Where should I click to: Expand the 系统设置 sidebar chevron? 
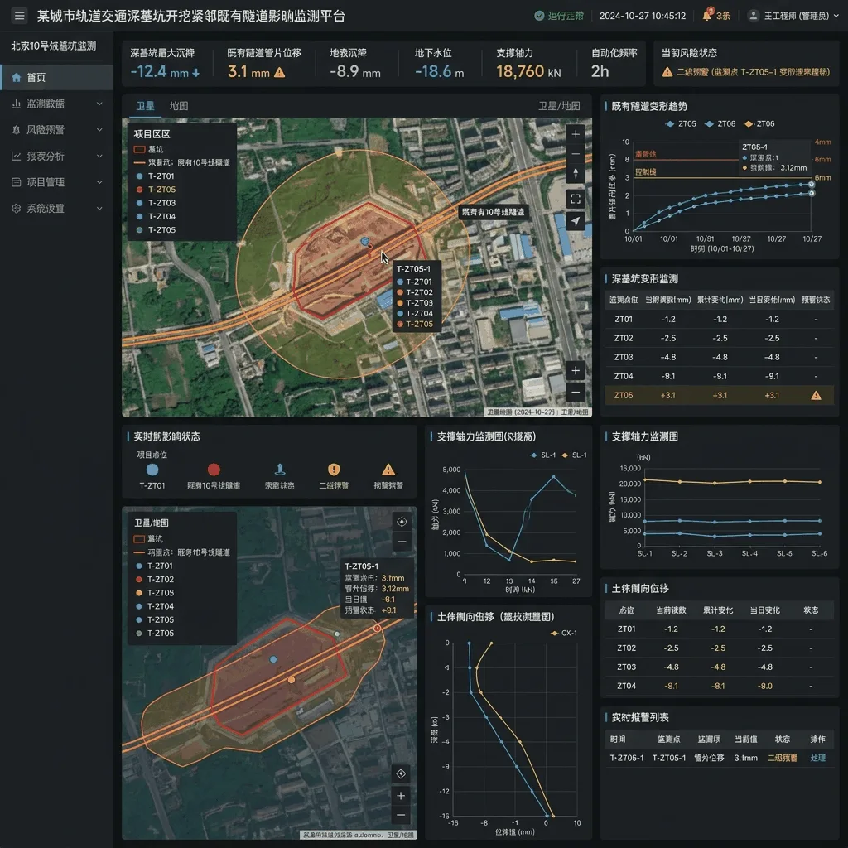tap(99, 208)
